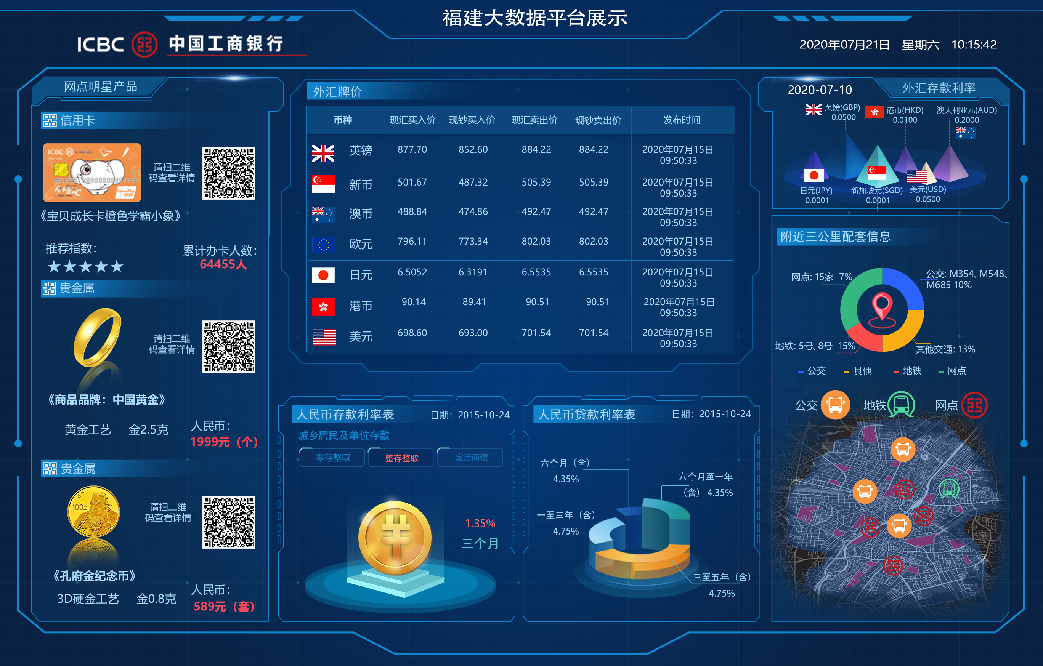Click the date 2015-10-24 in 人民币贷款利率表
1043x666 pixels.
(726, 414)
